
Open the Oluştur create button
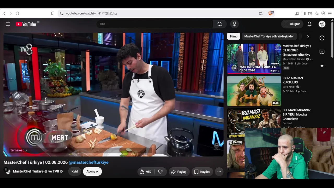point(292,24)
